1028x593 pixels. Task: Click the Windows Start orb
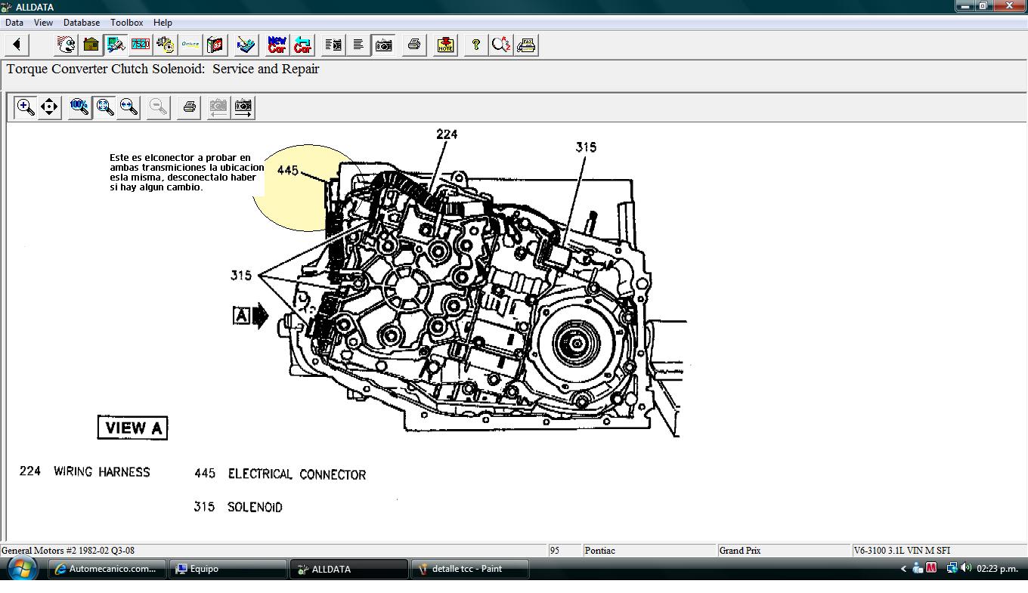coord(21,569)
